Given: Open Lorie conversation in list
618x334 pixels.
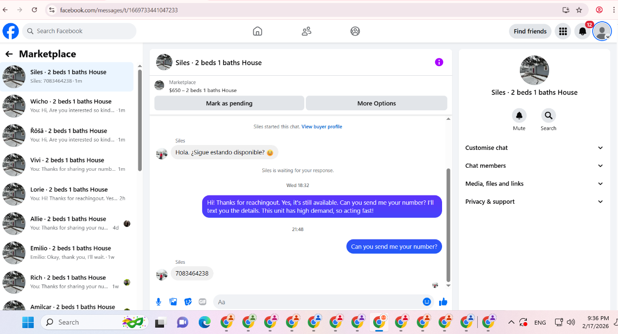Looking at the screenshot, I should pos(67,194).
